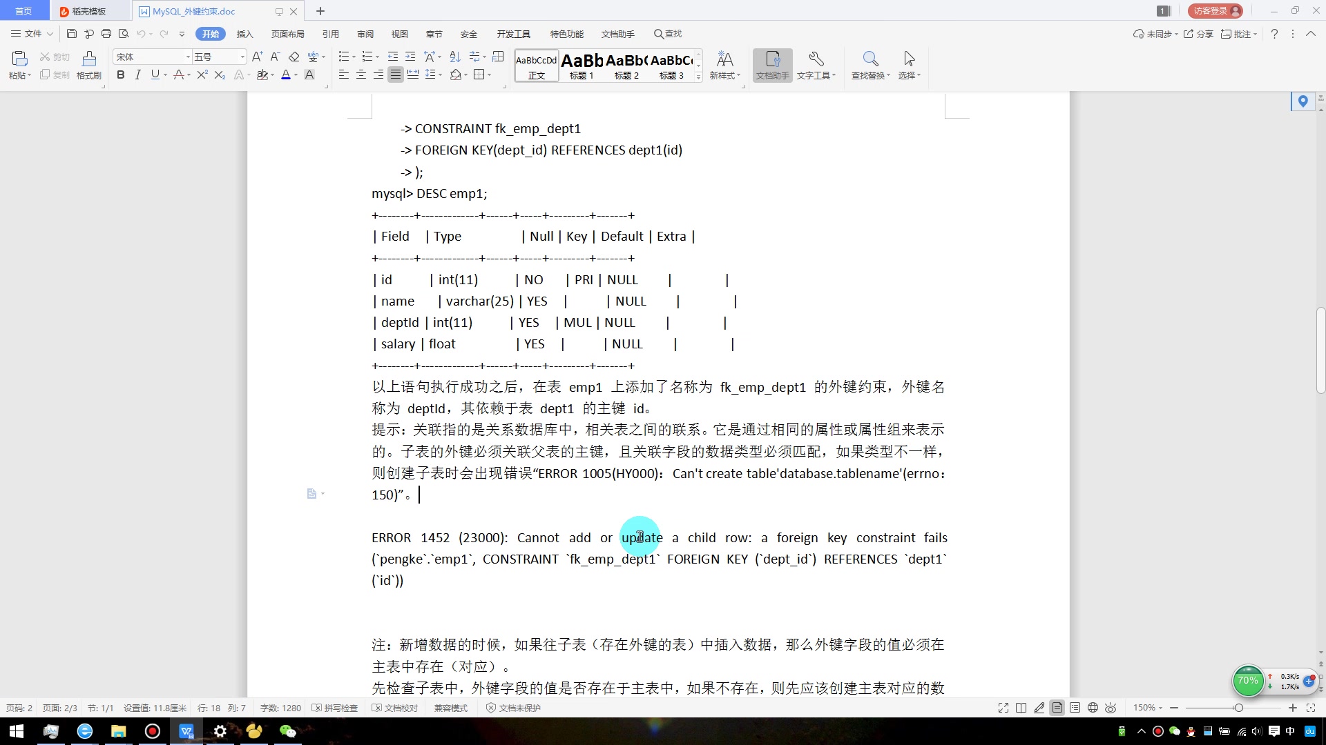Switch to the 插入 ribbon tab

245,33
